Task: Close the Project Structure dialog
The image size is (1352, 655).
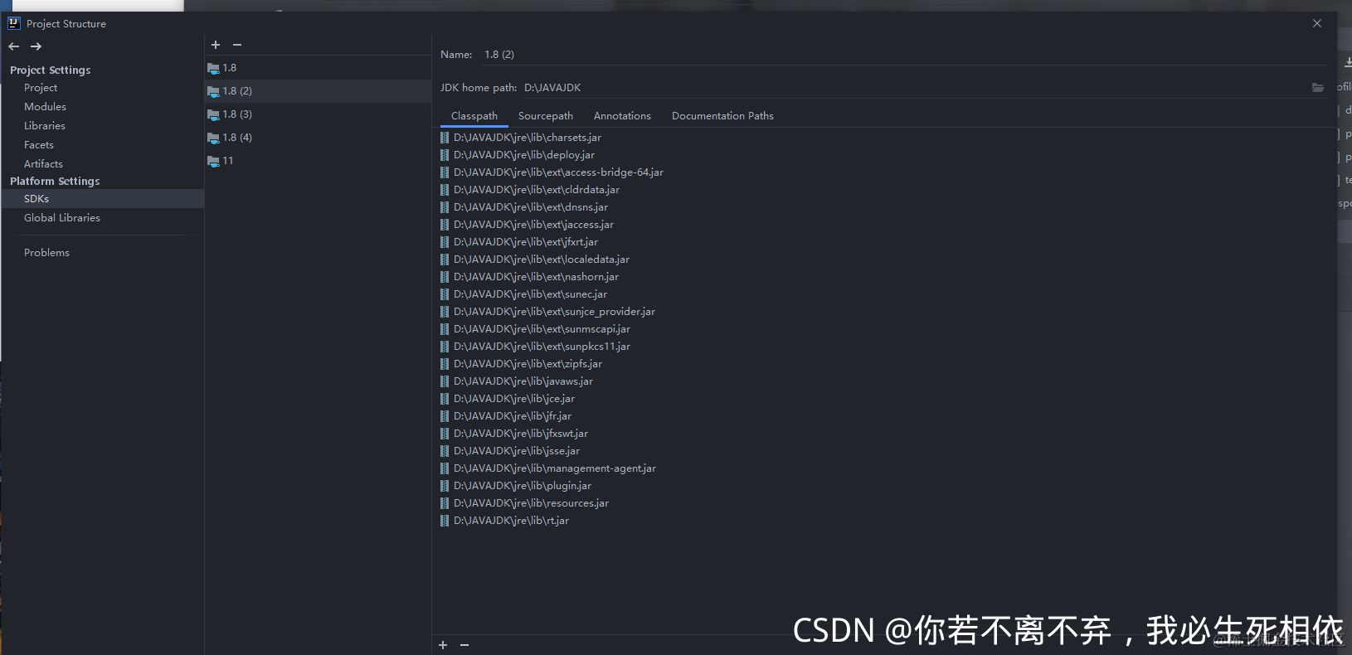Action: tap(1317, 23)
